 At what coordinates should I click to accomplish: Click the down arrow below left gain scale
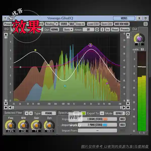(6, 103)
